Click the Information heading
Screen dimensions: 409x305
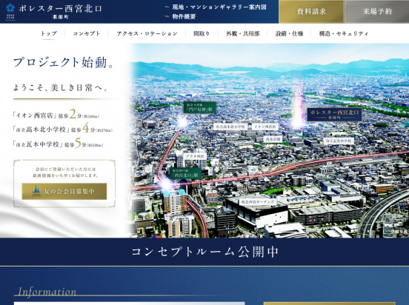coord(47,292)
